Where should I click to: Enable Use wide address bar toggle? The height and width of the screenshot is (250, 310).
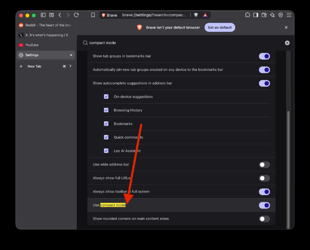264,165
